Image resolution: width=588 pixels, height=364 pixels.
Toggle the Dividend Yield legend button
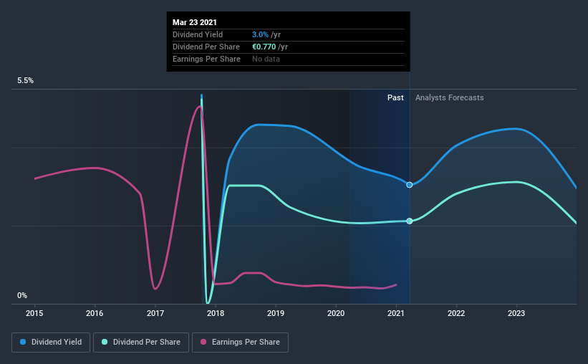click(x=51, y=343)
